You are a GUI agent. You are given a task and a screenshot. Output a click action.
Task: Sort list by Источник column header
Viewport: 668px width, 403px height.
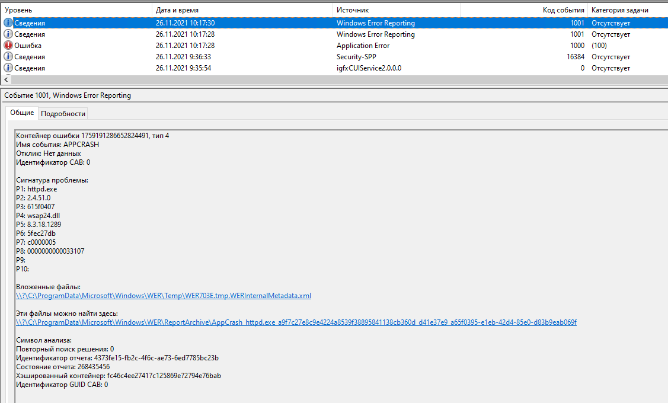[396, 10]
